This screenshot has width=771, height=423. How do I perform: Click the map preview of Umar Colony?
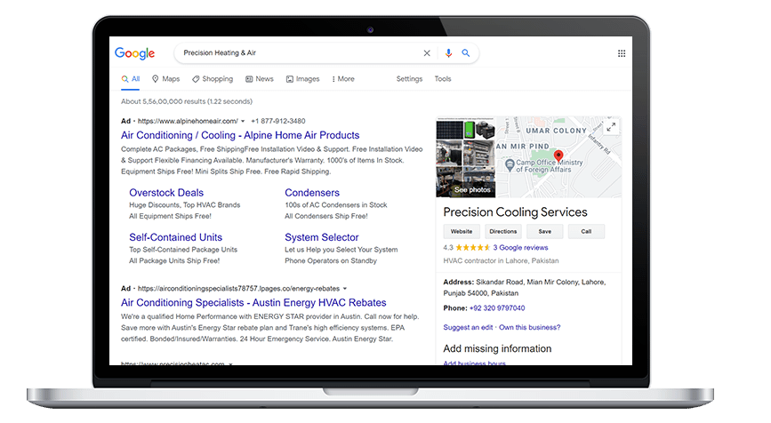(x=558, y=156)
